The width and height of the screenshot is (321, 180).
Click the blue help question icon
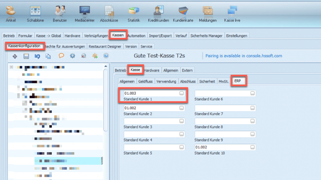click(x=106, y=56)
